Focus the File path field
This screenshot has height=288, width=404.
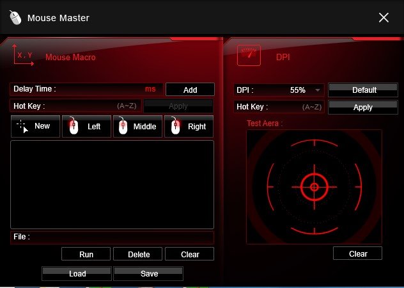click(112, 237)
